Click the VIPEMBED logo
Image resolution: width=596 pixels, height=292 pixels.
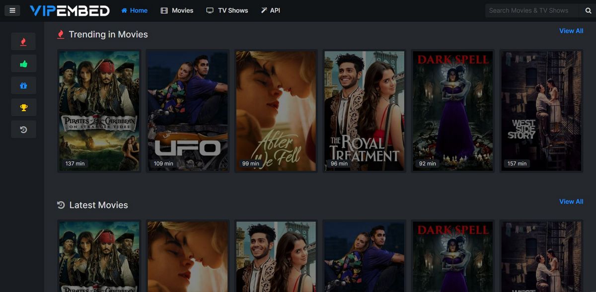coord(70,10)
